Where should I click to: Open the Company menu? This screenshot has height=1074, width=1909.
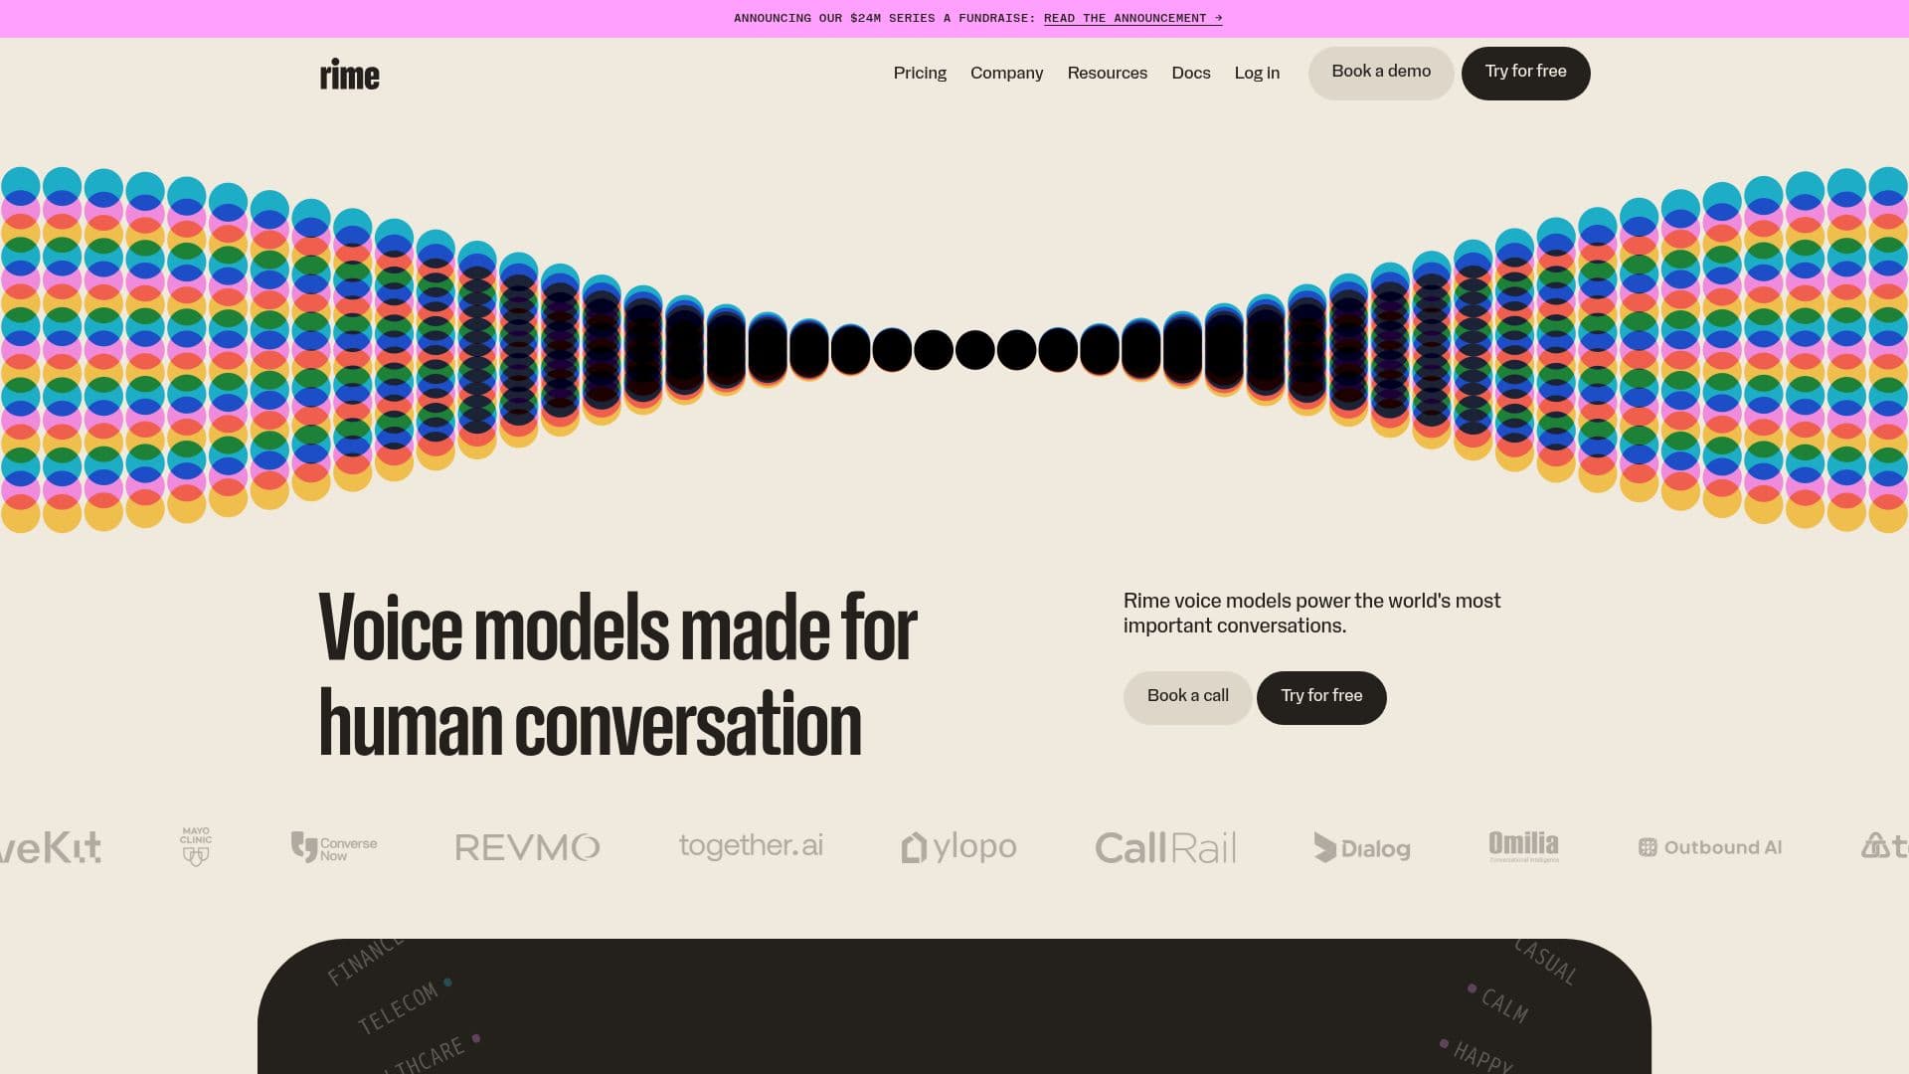1006,73
